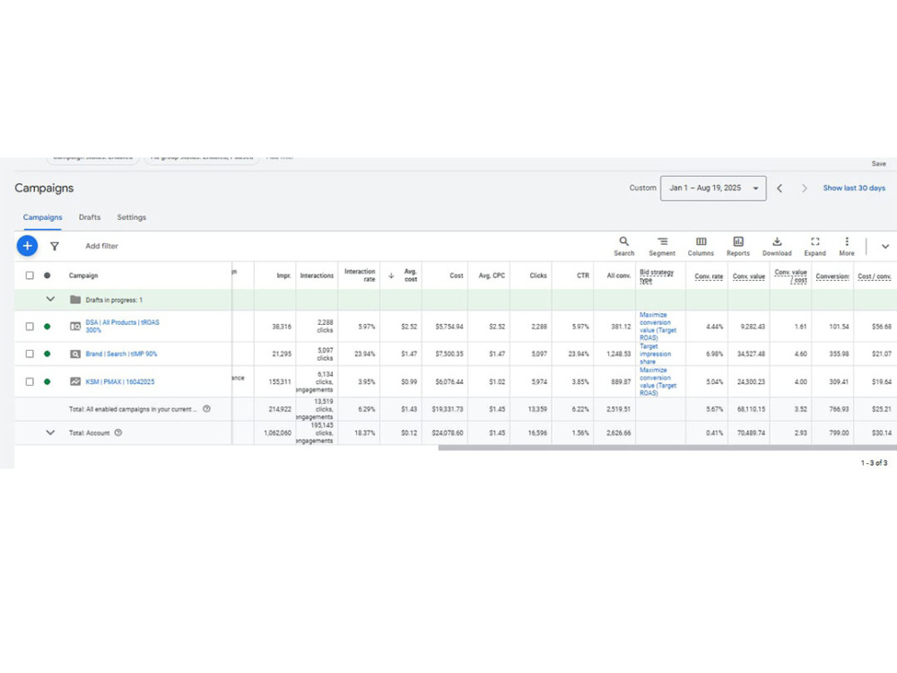Open DSA row Maximize conversion value bid strategy
This screenshot has height=673, width=897.
[658, 327]
